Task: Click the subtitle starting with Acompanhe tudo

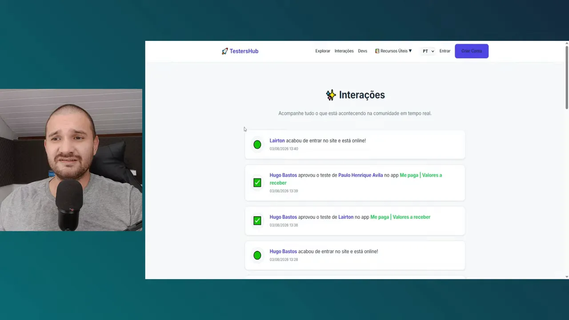Action: [355, 113]
